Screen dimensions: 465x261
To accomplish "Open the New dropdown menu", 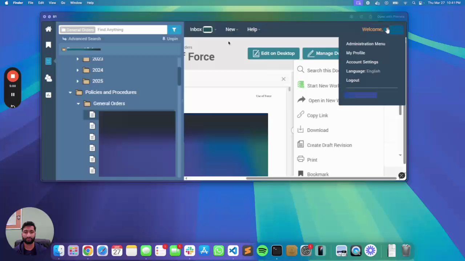I will 231,29.
